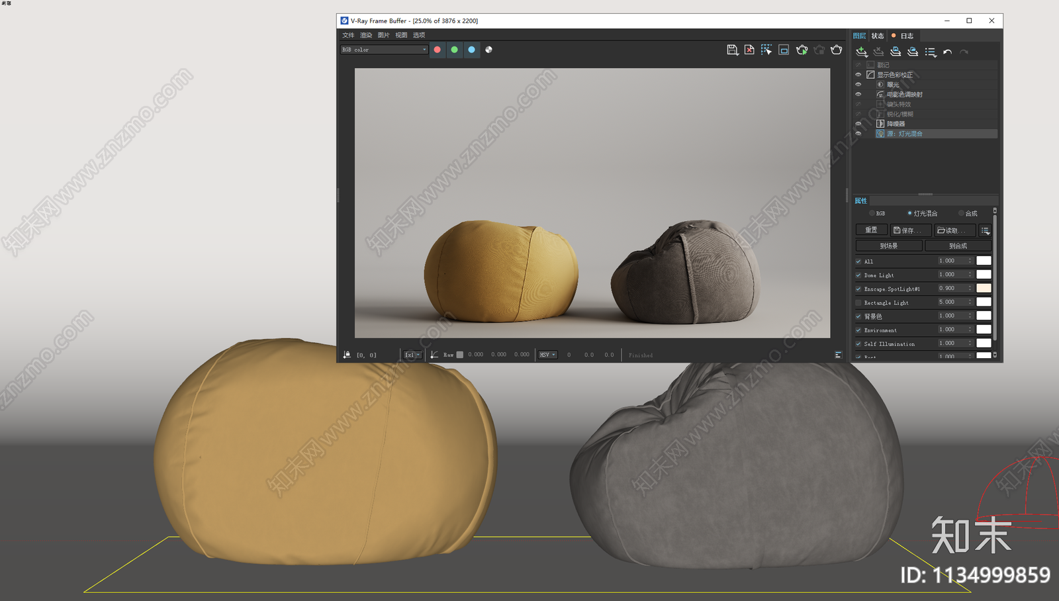Toggle the blue channel button
The image size is (1059, 601).
point(471,50)
